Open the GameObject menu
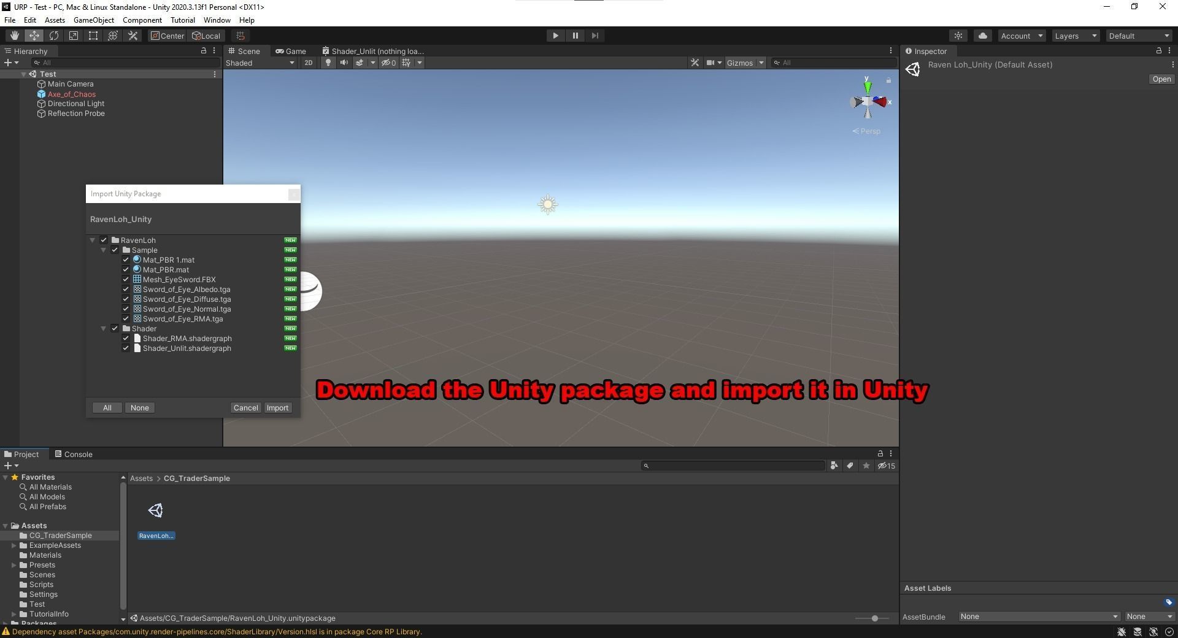Screen dimensions: 1178x638 tap(94, 20)
